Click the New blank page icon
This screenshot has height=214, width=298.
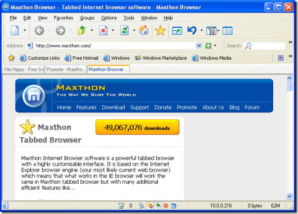point(15,30)
